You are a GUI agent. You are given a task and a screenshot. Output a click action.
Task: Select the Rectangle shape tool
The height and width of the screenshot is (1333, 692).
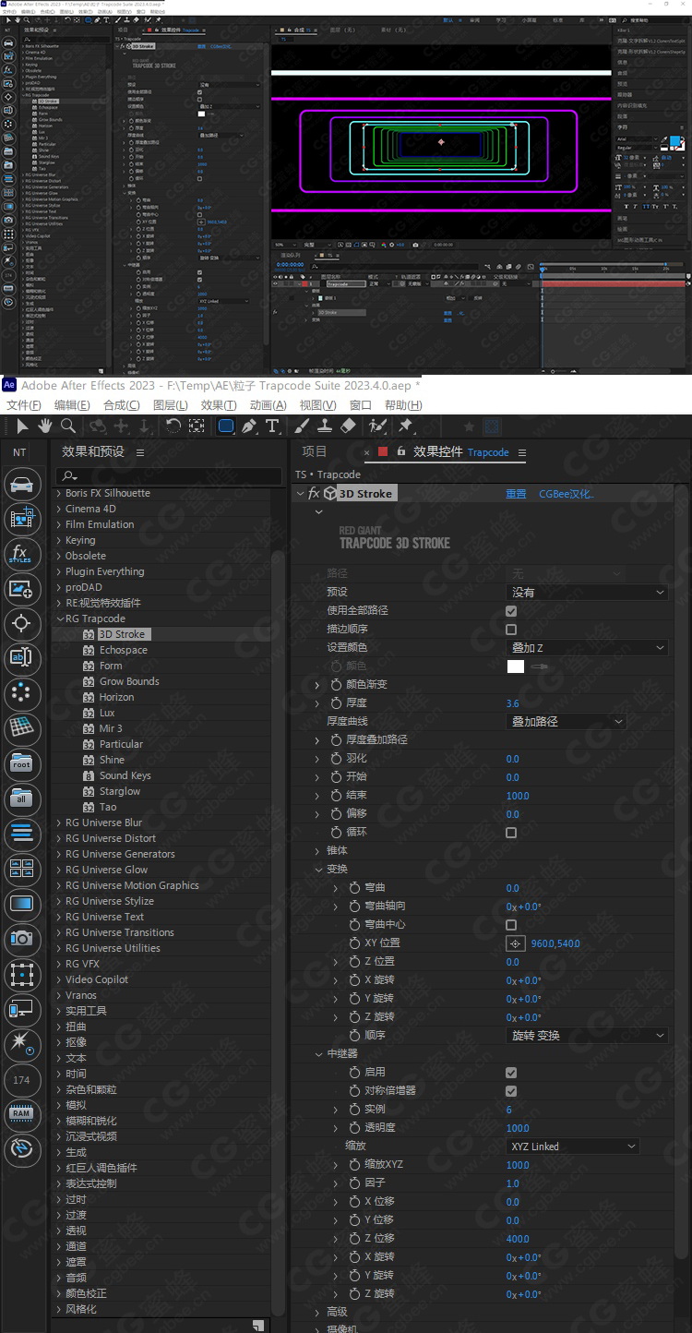pos(226,426)
